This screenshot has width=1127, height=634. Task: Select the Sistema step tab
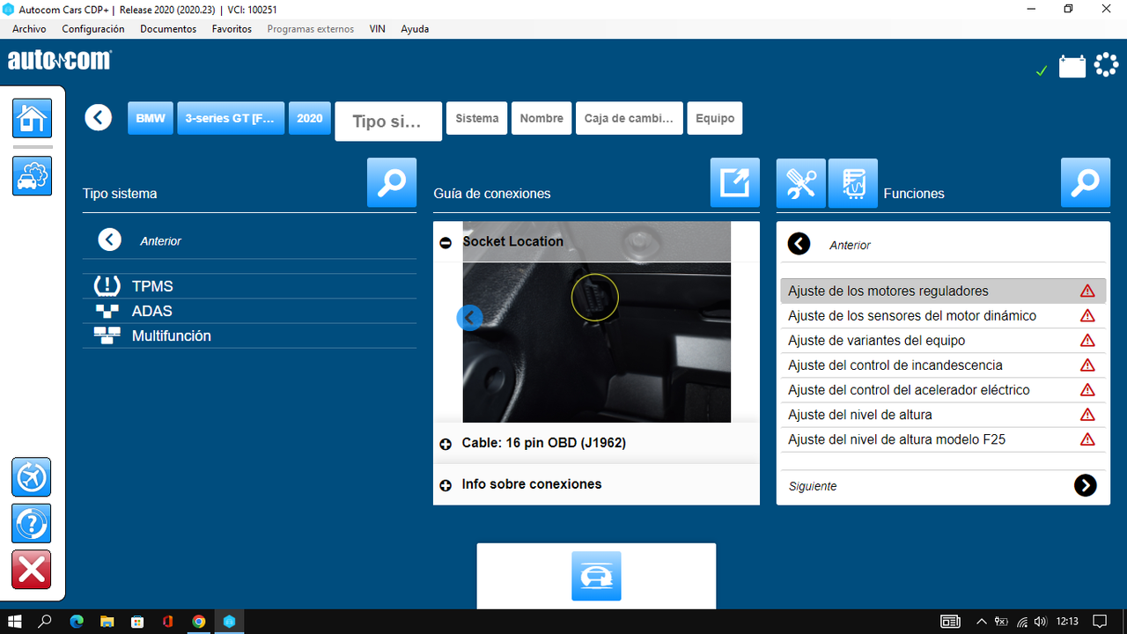477,118
